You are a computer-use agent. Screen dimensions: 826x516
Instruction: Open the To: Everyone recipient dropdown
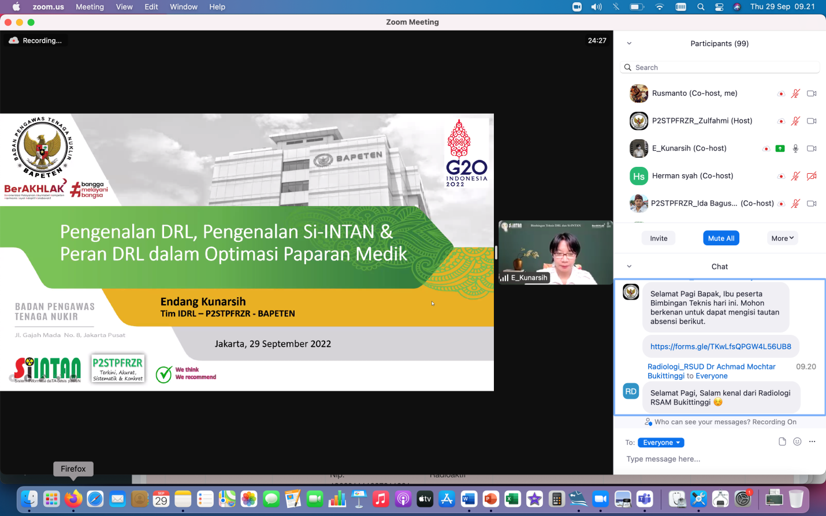tap(661, 443)
